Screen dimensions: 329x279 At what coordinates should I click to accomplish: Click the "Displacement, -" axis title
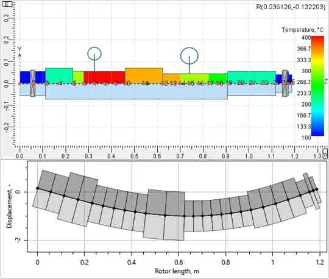click(9, 207)
